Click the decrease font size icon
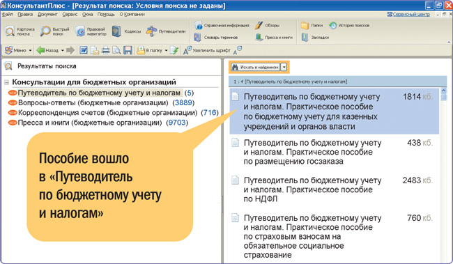Viewport: 453px width, 264px height. pyautogui.click(x=238, y=50)
